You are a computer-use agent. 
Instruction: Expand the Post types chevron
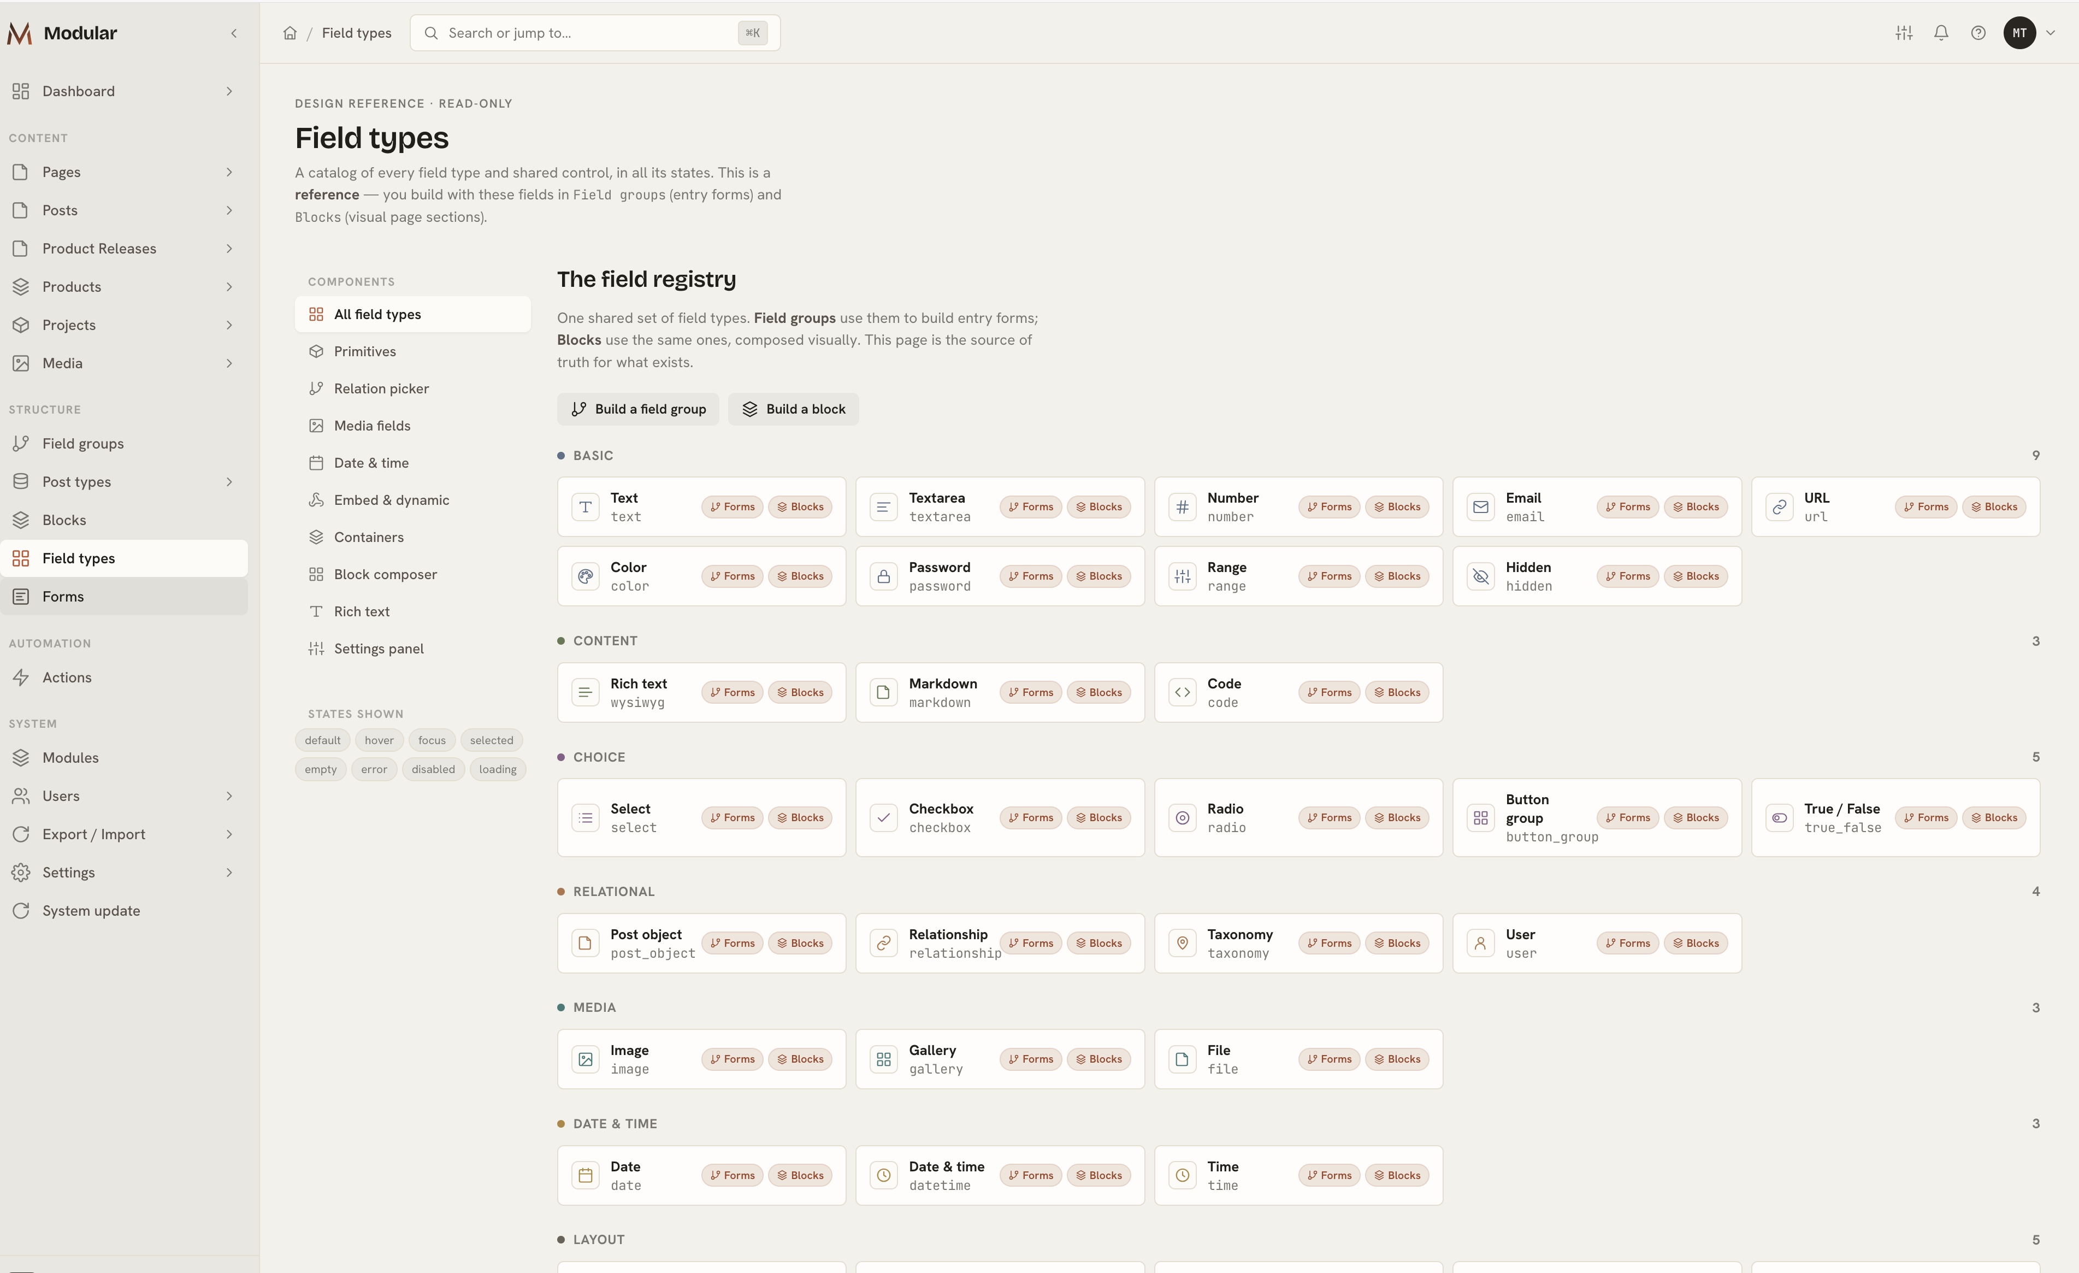point(229,482)
